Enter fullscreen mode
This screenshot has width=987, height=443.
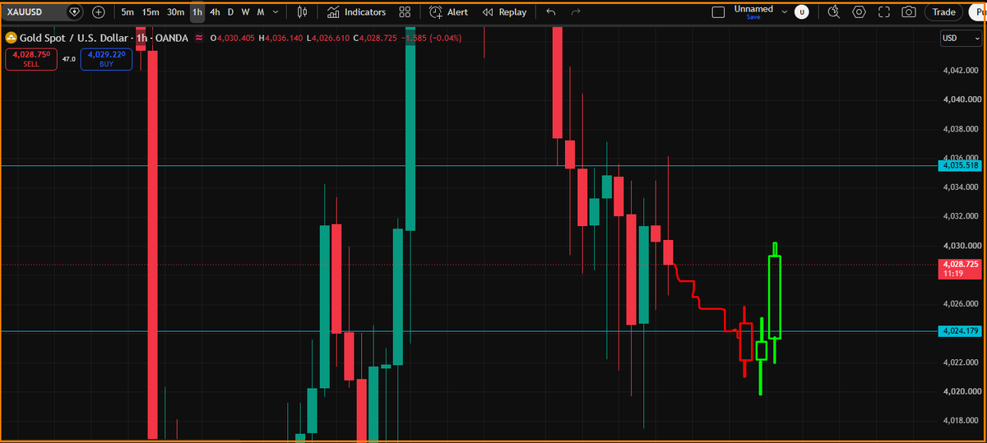tap(884, 12)
